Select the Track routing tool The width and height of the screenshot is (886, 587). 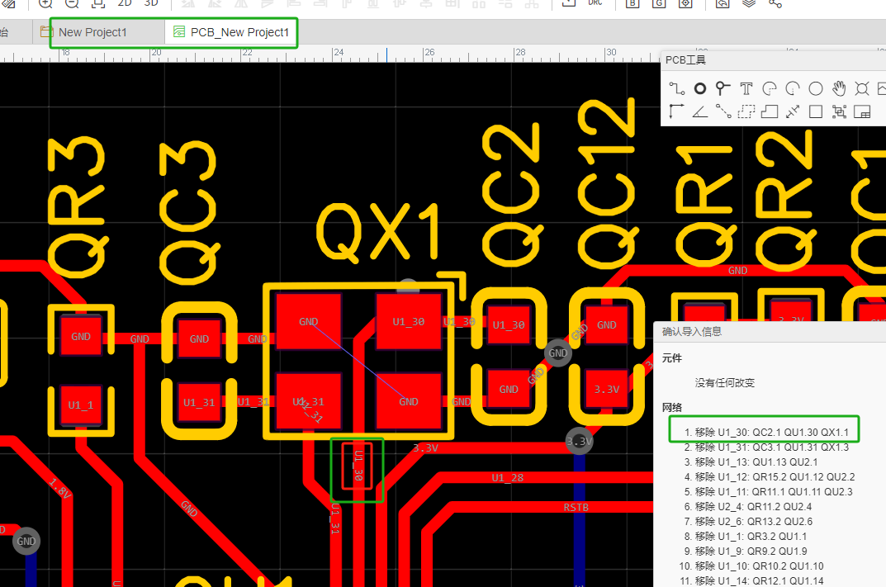677,88
